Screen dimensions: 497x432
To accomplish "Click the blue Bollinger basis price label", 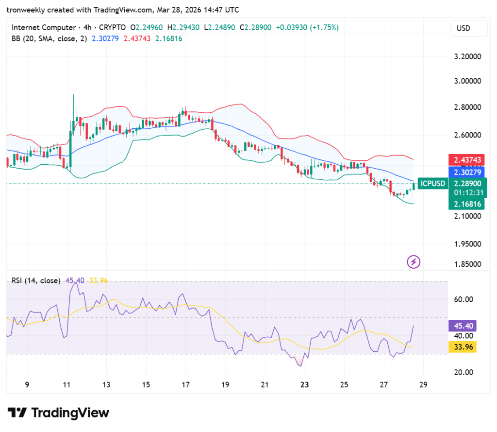I will (467, 172).
